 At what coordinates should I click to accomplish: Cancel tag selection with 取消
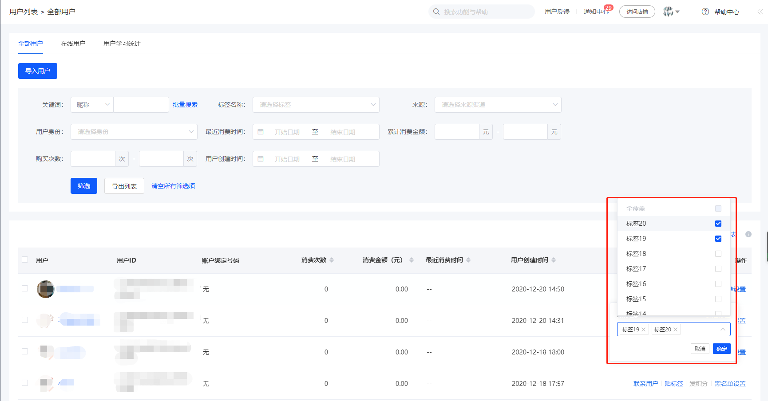[700, 349]
